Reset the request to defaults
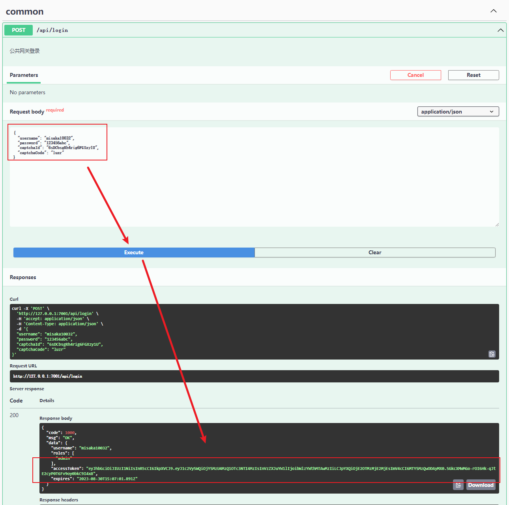The image size is (509, 505). (x=473, y=75)
